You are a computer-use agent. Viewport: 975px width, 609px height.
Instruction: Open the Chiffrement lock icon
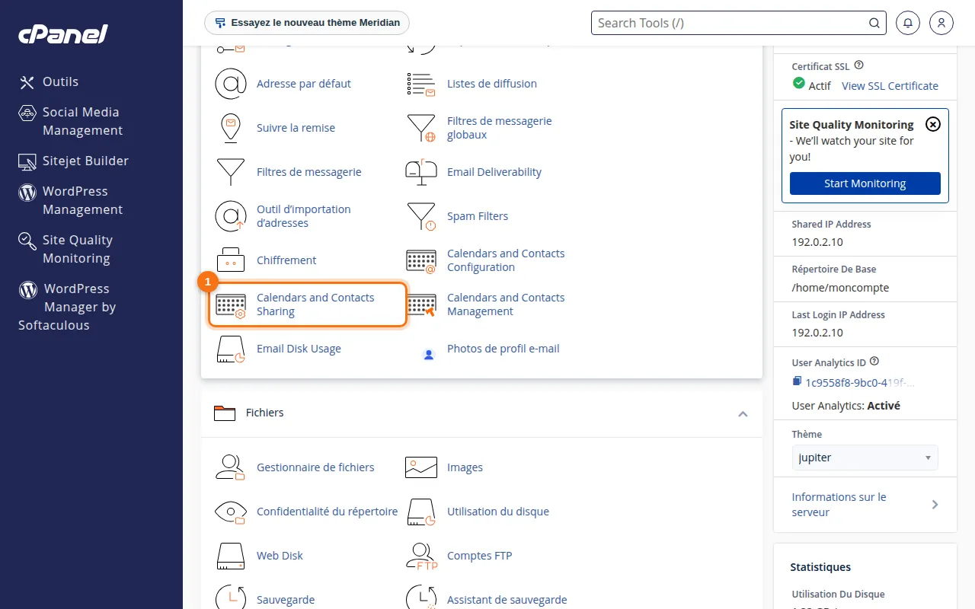tap(231, 260)
